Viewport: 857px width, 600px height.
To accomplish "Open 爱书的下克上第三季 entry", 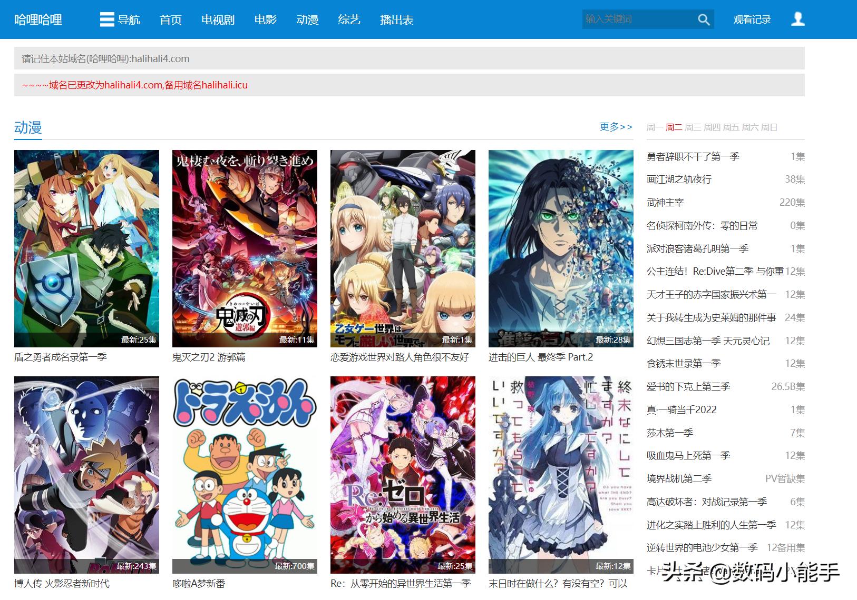I will coord(688,387).
